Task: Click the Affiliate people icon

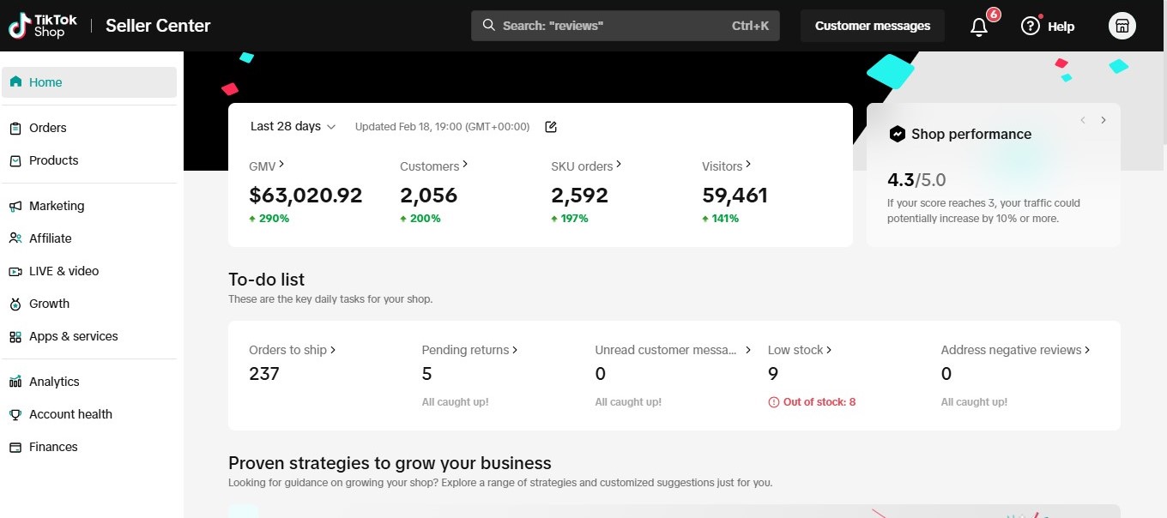Action: (15, 238)
